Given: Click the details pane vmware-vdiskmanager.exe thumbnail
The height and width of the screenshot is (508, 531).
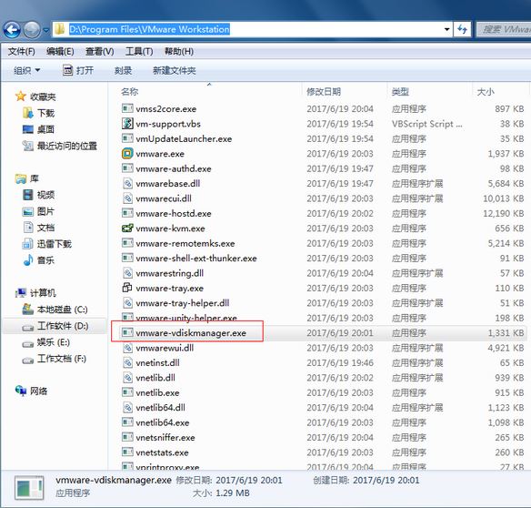Looking at the screenshot, I should 29,488.
